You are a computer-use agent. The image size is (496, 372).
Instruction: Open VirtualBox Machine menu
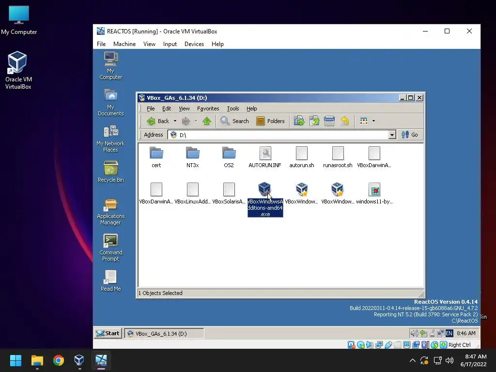[x=124, y=44]
